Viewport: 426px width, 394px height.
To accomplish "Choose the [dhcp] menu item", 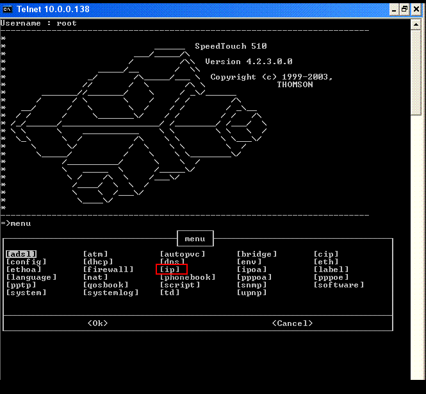I will [98, 262].
